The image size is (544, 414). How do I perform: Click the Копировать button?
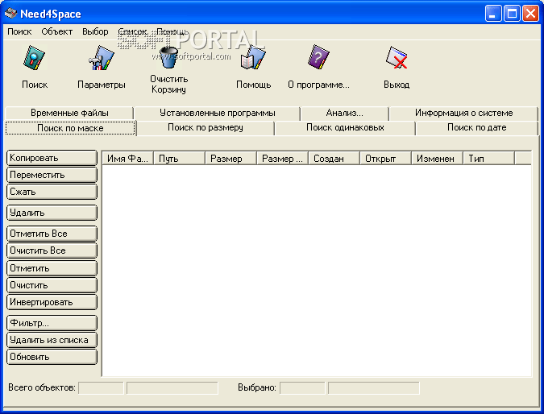52,158
